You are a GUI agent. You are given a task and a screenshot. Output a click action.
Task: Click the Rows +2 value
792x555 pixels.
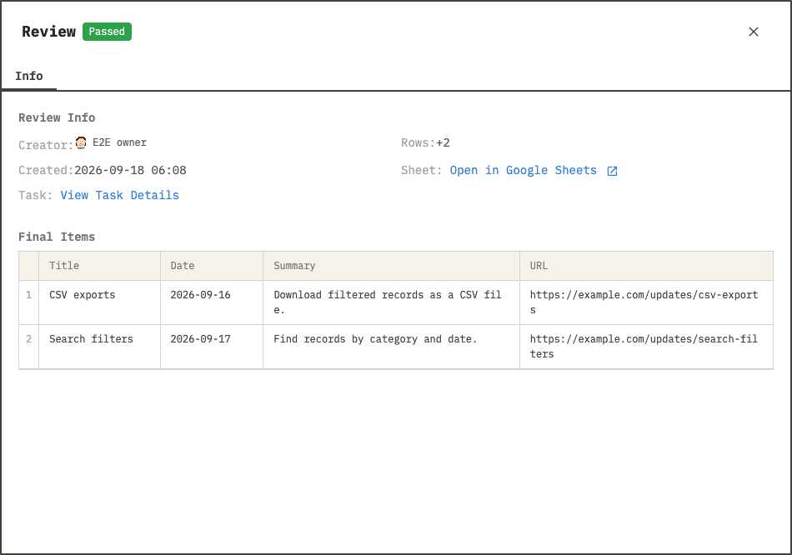point(443,142)
